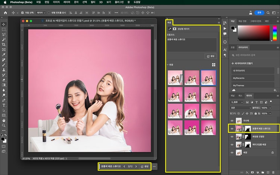Screen dimensions: 280x175
Task: Toggle the 자동 선택 checkbox
Action: [22, 12]
